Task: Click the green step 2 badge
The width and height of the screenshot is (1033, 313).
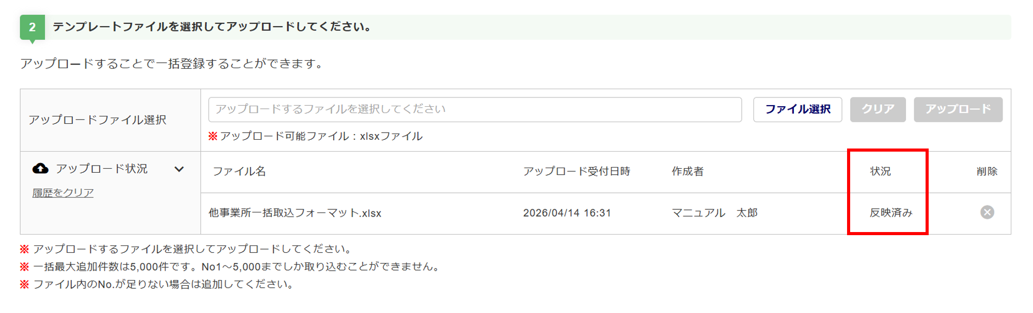Action: (x=32, y=27)
